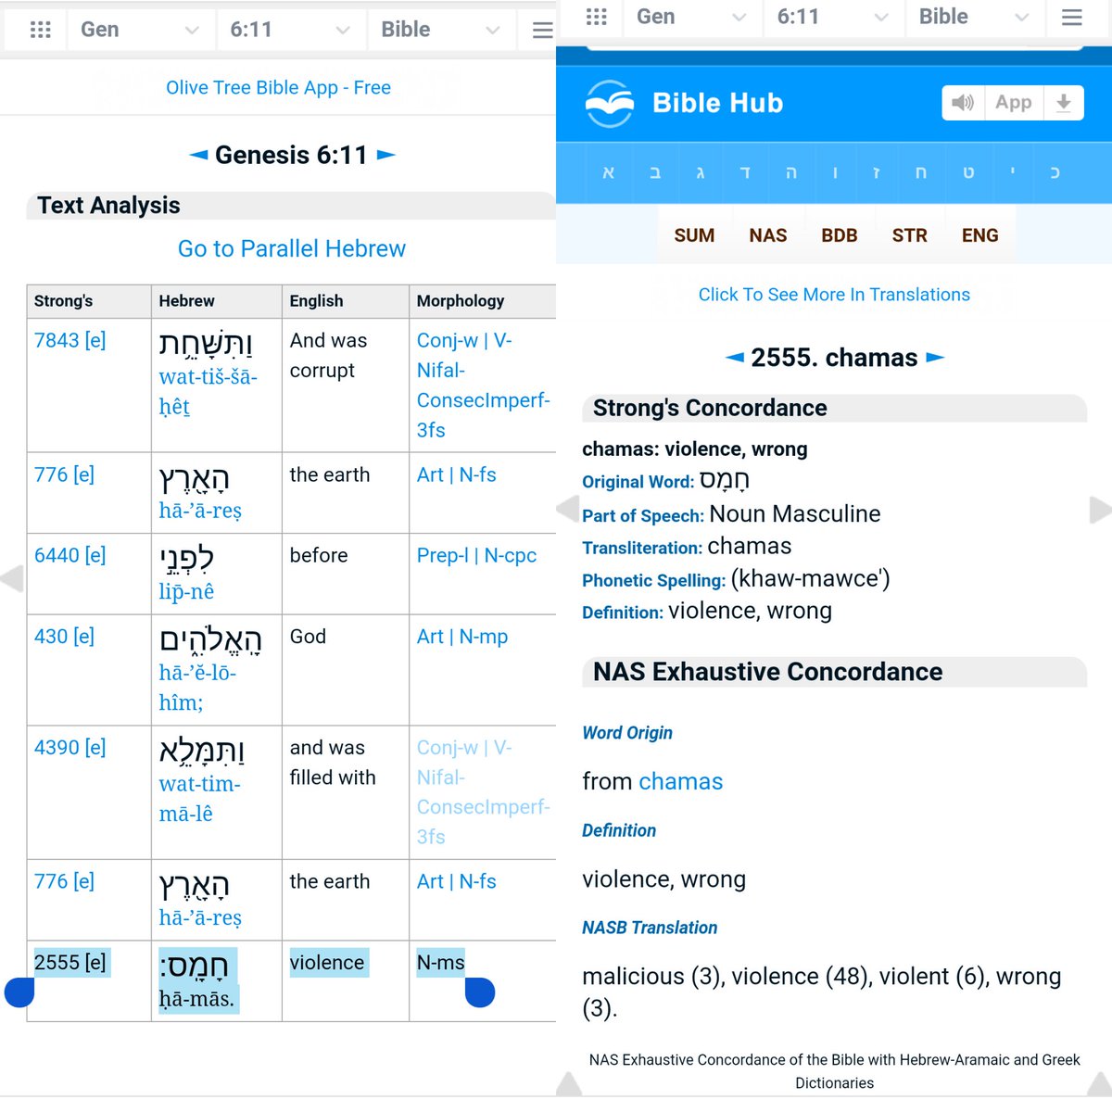This screenshot has width=1112, height=1112.
Task: Select Hebrew letter ד in alphabet bar
Action: pyautogui.click(x=745, y=173)
